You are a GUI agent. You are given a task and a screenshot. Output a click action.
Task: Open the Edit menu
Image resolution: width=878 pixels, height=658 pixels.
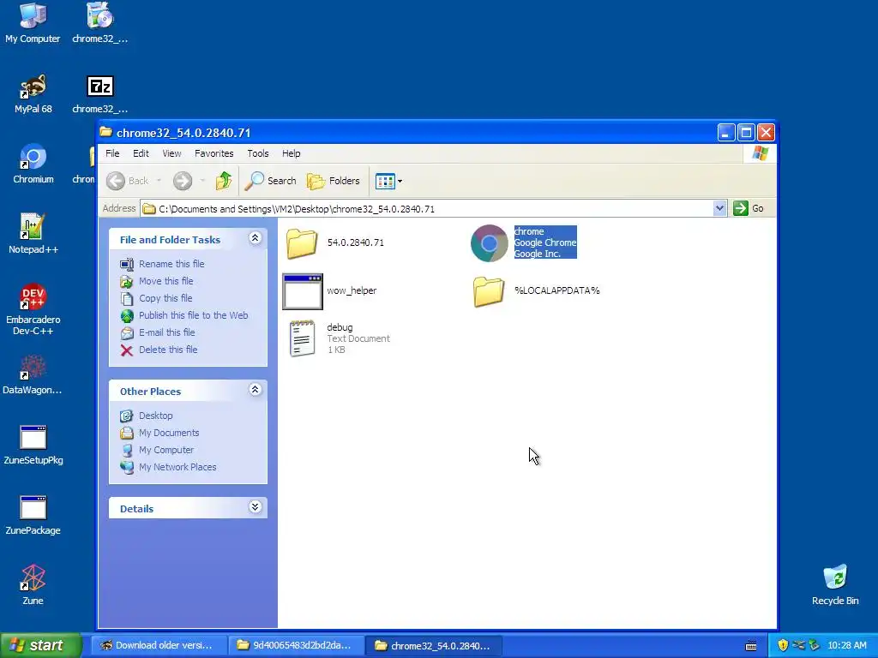pyautogui.click(x=141, y=153)
